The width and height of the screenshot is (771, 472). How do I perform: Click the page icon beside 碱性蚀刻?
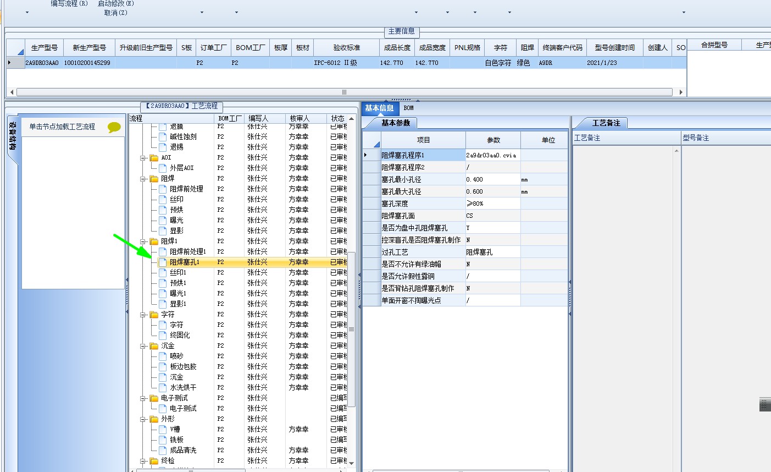click(x=163, y=136)
